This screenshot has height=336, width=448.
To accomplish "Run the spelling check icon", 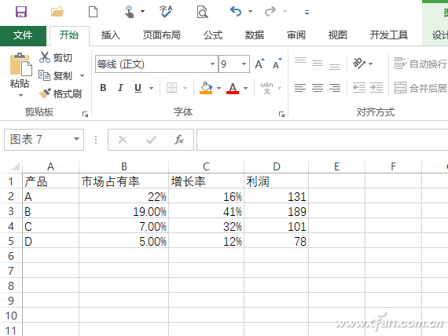I will 166,12.
